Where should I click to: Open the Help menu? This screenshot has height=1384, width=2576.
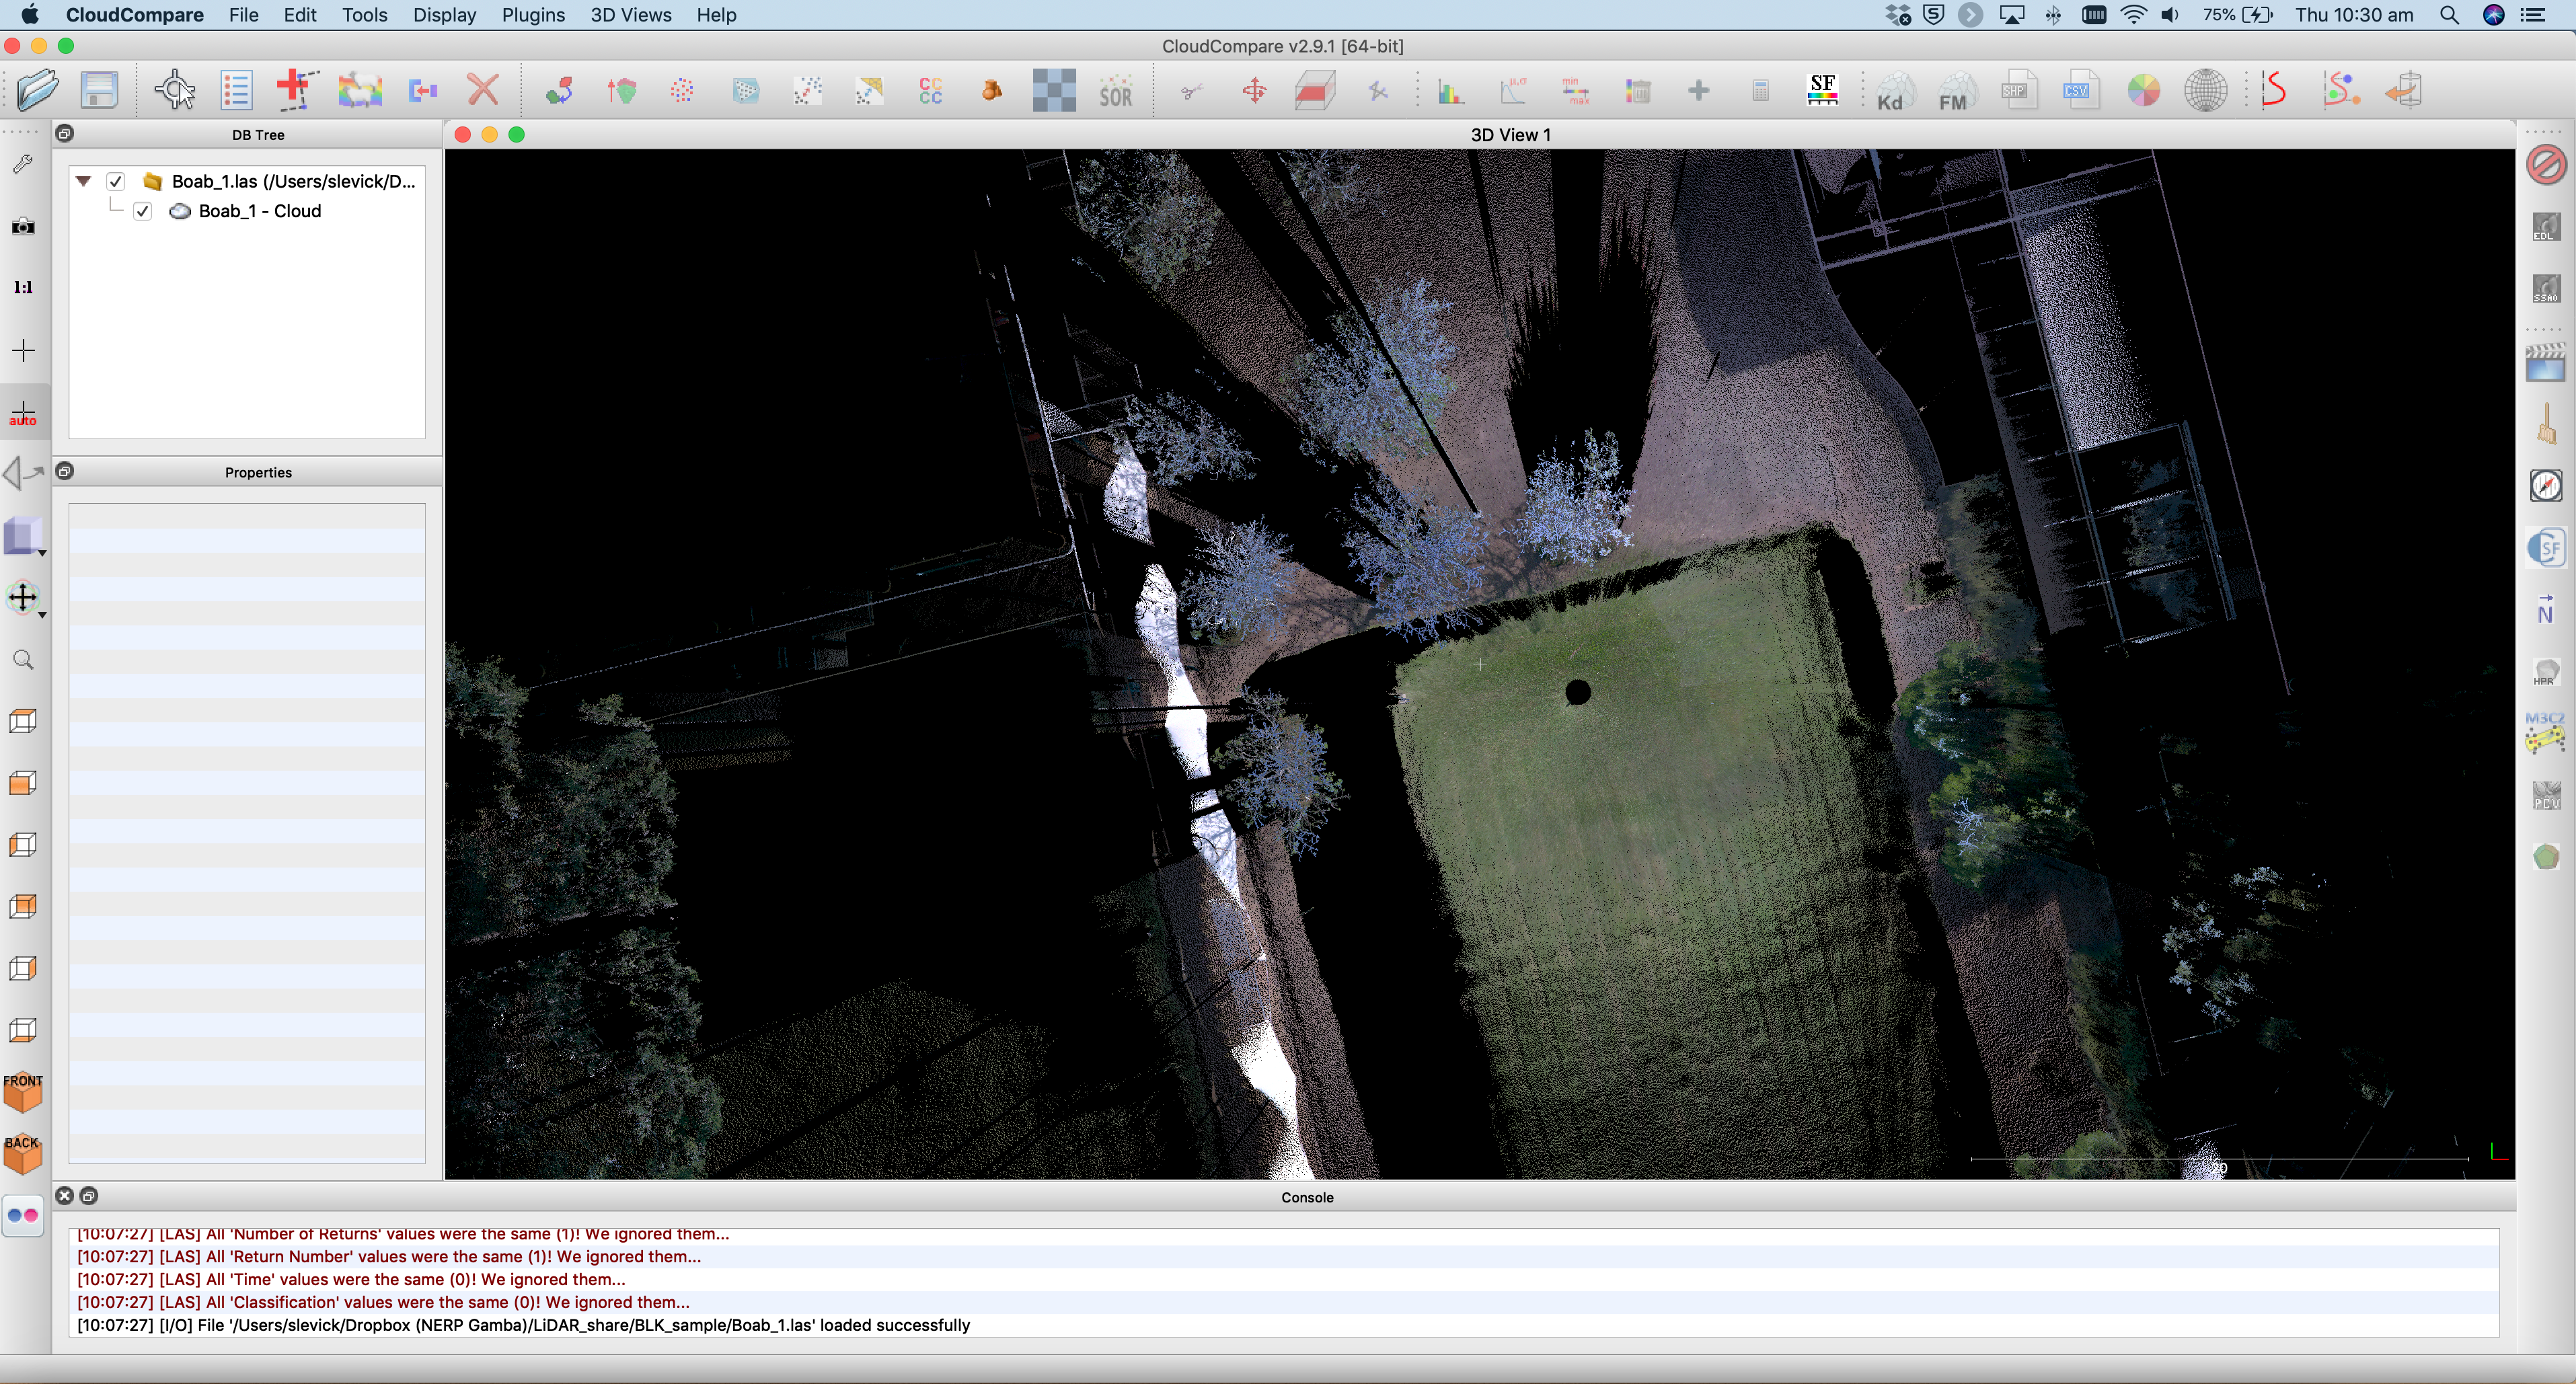(716, 15)
